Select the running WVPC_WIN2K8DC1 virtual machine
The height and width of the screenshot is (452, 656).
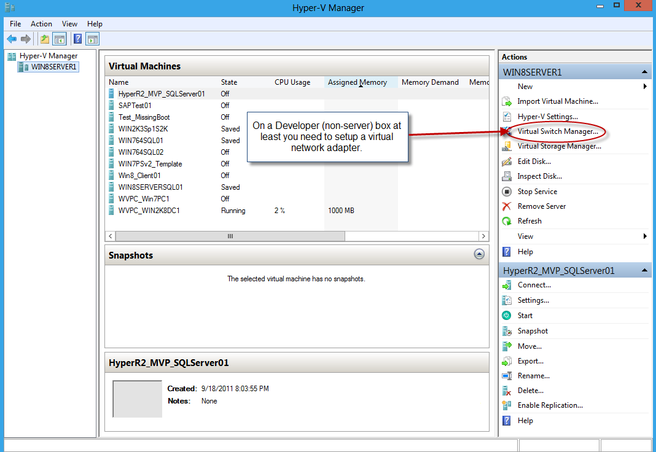click(x=149, y=211)
